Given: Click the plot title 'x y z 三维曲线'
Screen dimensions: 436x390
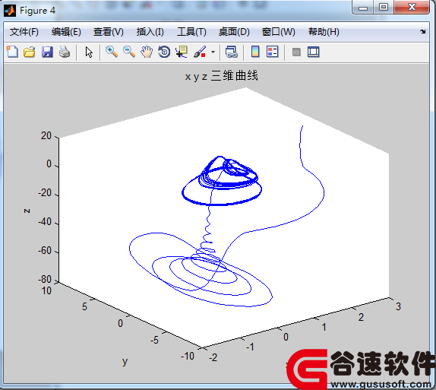Looking at the screenshot, I should pos(221,76).
